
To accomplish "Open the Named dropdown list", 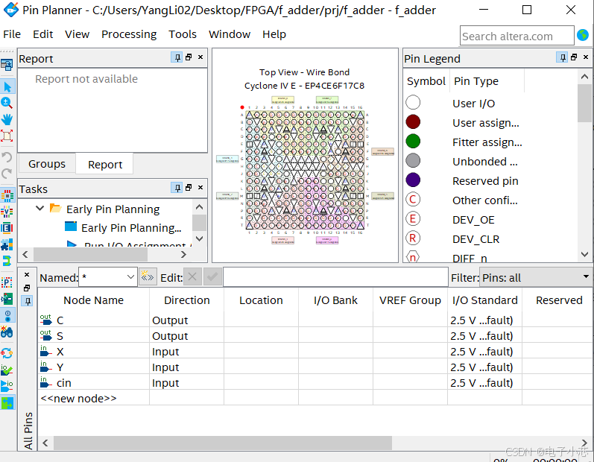I will coord(130,277).
